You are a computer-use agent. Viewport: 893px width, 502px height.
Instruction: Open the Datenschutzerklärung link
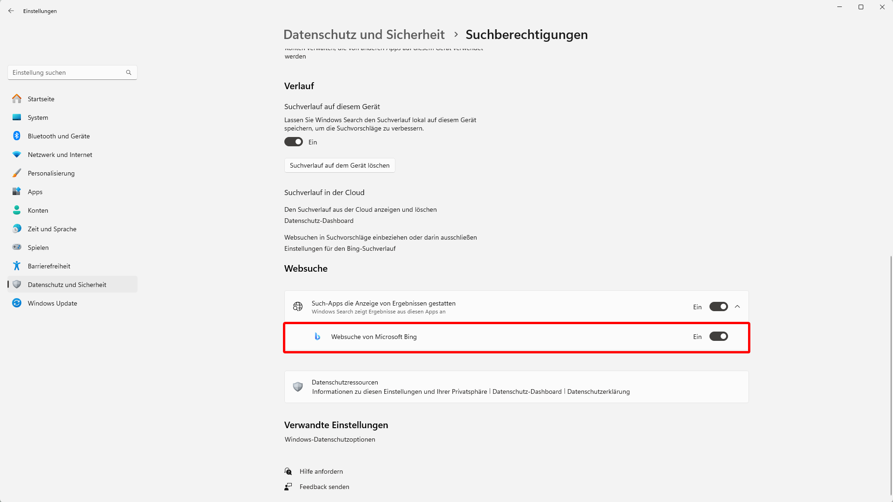click(598, 392)
